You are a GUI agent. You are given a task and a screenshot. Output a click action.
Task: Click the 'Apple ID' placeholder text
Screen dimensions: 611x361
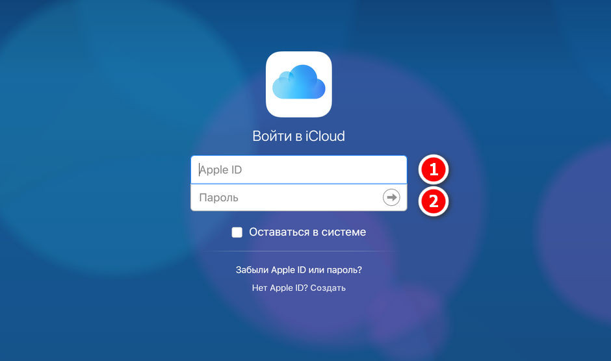(x=222, y=170)
